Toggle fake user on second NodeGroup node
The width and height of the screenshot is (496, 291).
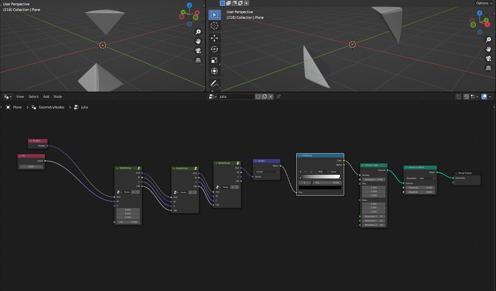195,192
